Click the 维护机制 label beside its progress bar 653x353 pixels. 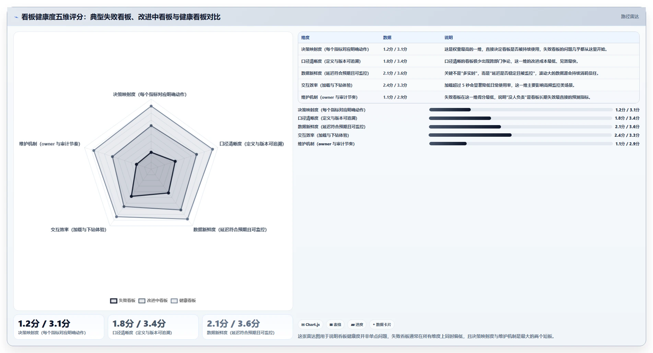pyautogui.click(x=326, y=144)
